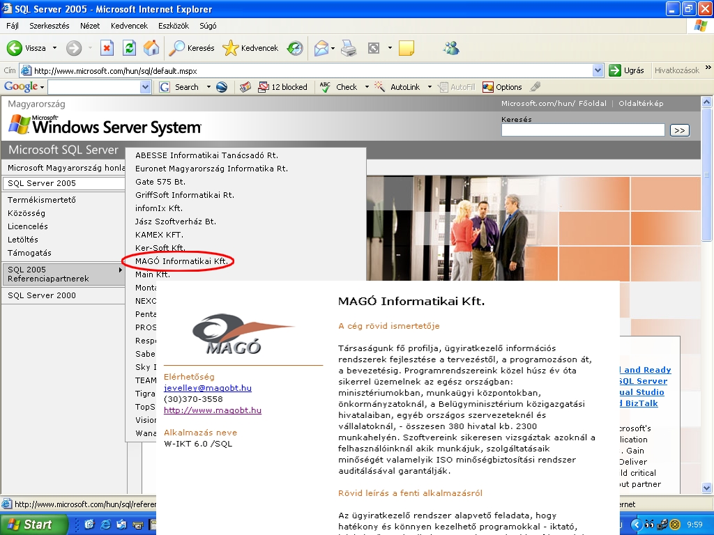Viewport: 714px width, 535px height.
Task: Click the green Ugrás go arrow
Action: coord(627,70)
